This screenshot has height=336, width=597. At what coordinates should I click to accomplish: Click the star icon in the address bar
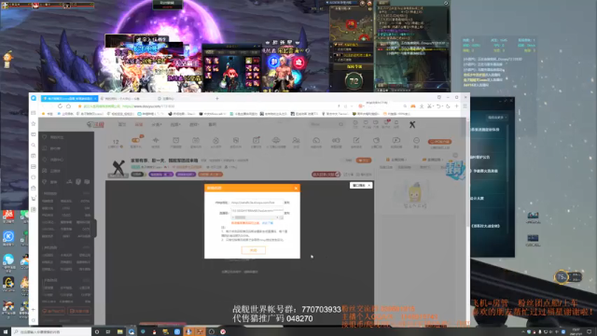point(79,106)
